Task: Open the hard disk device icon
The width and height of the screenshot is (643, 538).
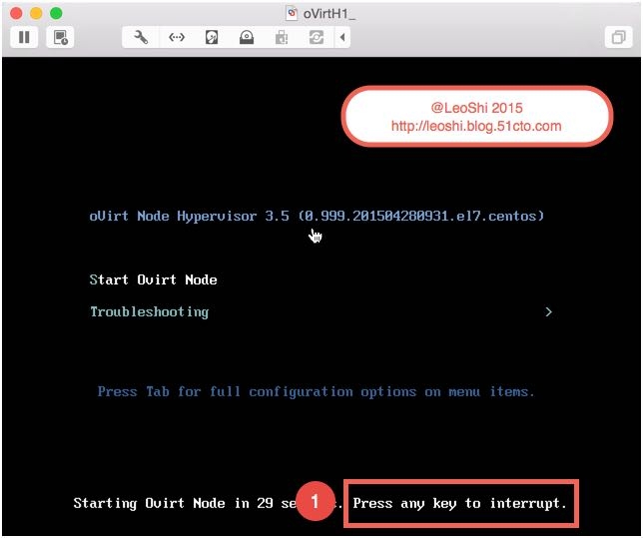Action: [x=212, y=37]
